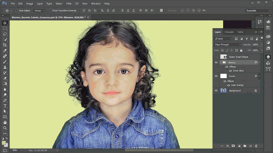Select the Path Selection tool
The width and height of the screenshot is (273, 153).
5,111
